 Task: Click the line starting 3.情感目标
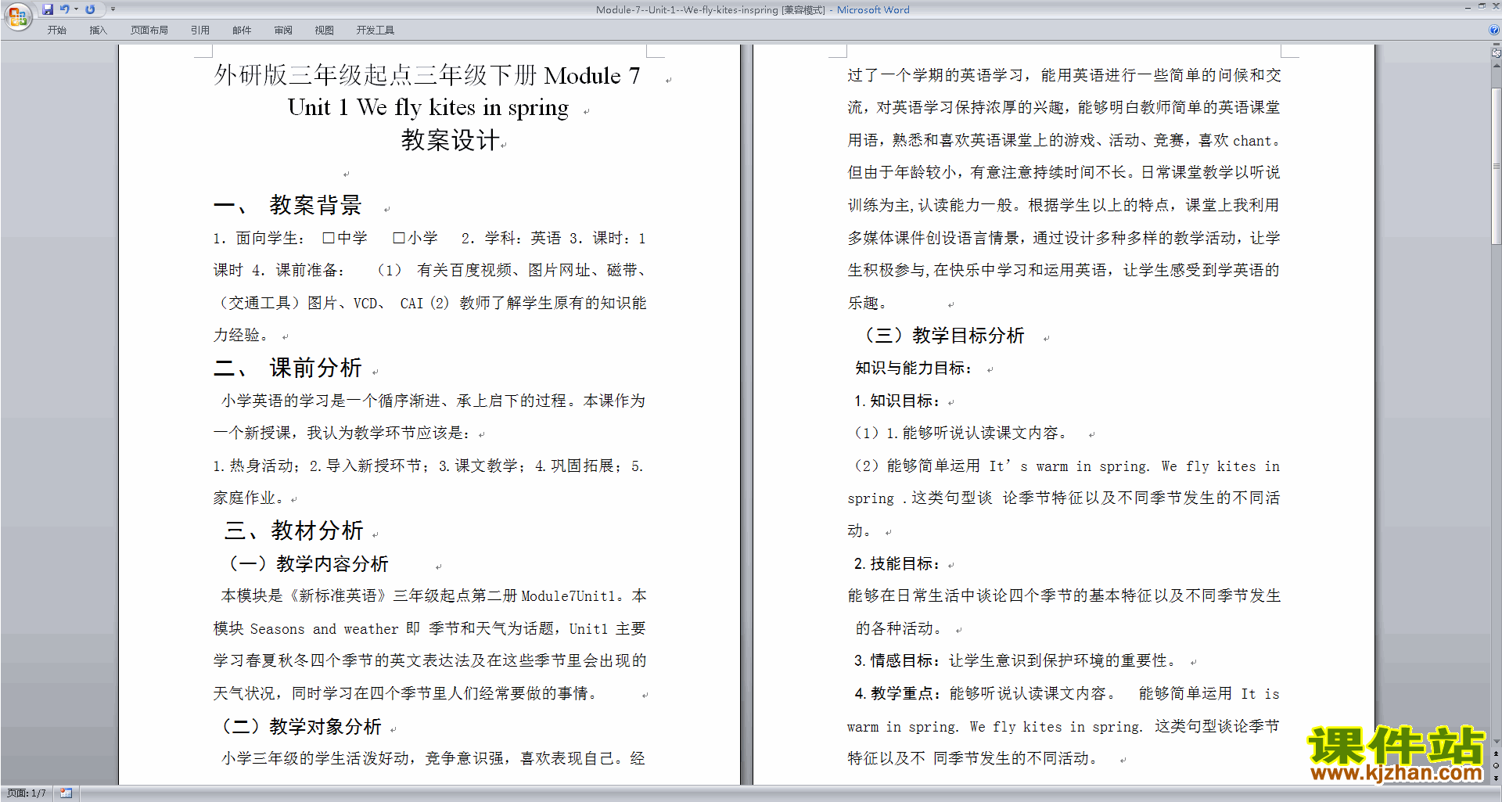tap(1015, 661)
